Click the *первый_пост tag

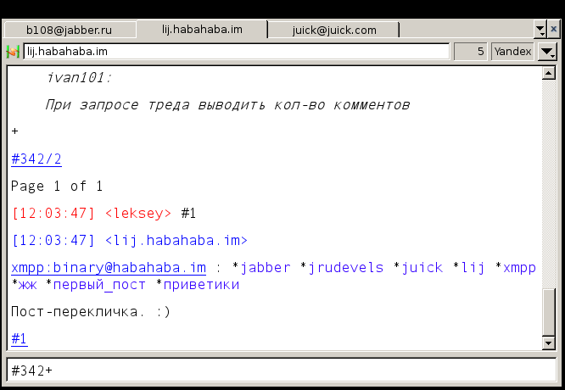(x=96, y=285)
